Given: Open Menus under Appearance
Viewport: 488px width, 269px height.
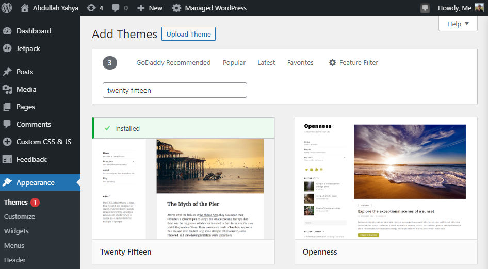Looking at the screenshot, I should [14, 246].
